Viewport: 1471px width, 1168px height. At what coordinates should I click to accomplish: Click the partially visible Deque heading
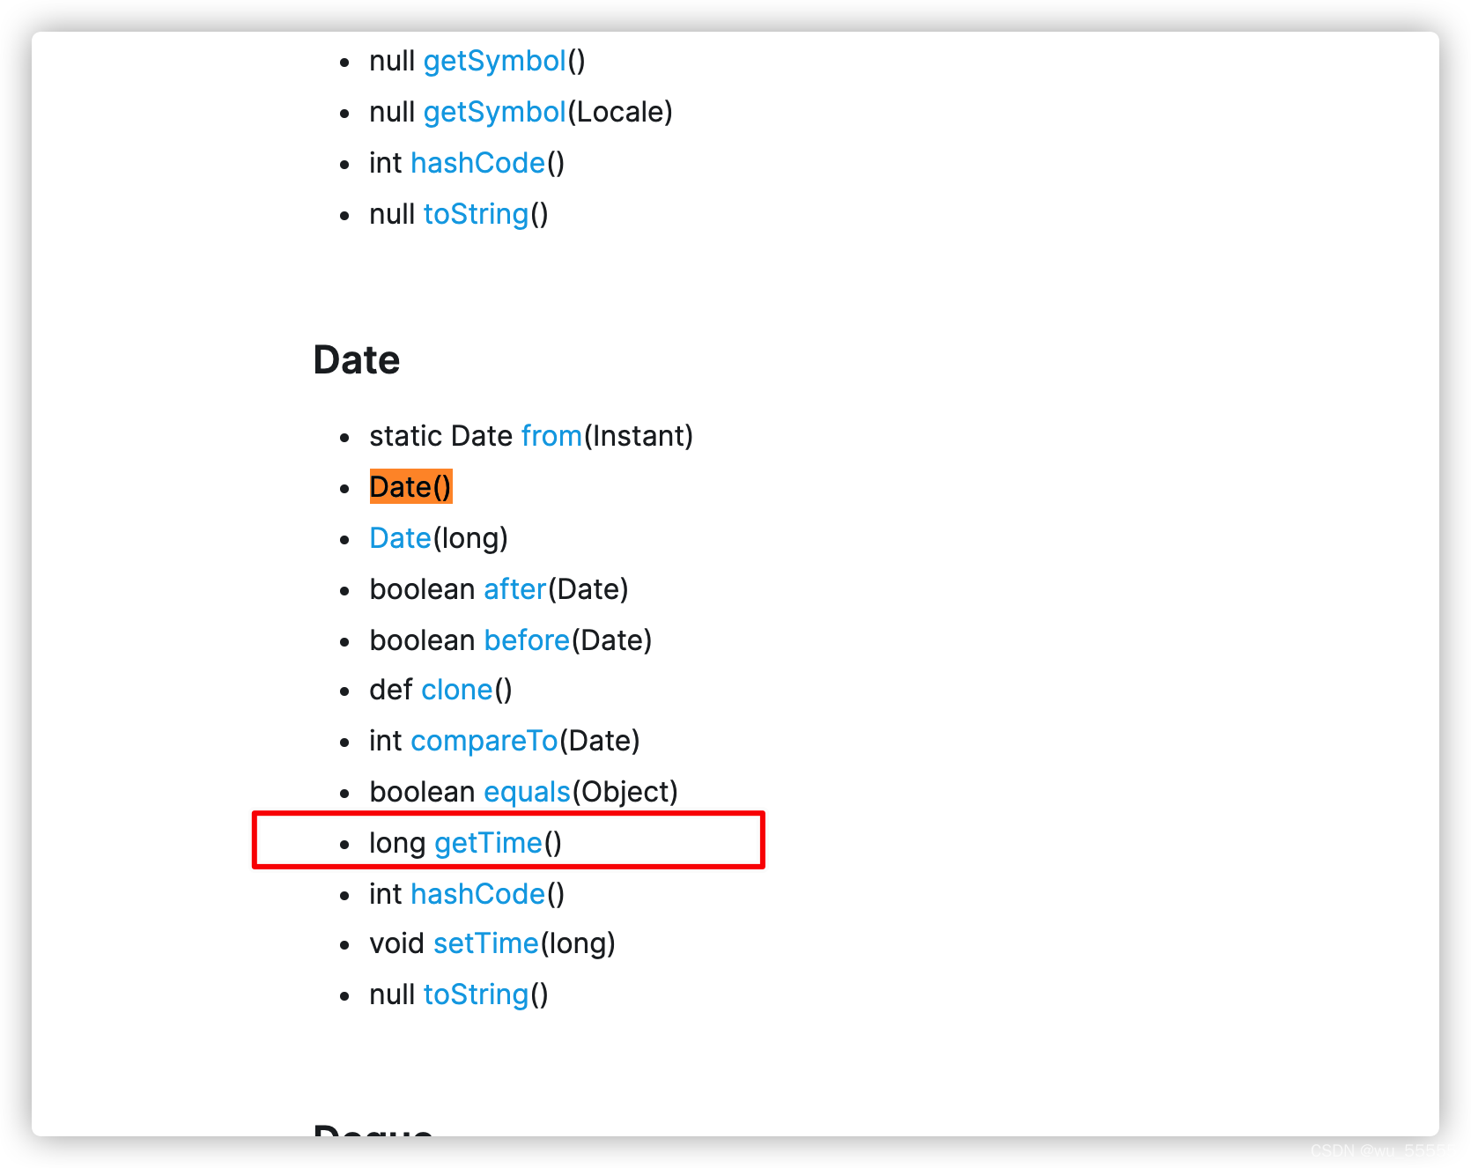(373, 1128)
